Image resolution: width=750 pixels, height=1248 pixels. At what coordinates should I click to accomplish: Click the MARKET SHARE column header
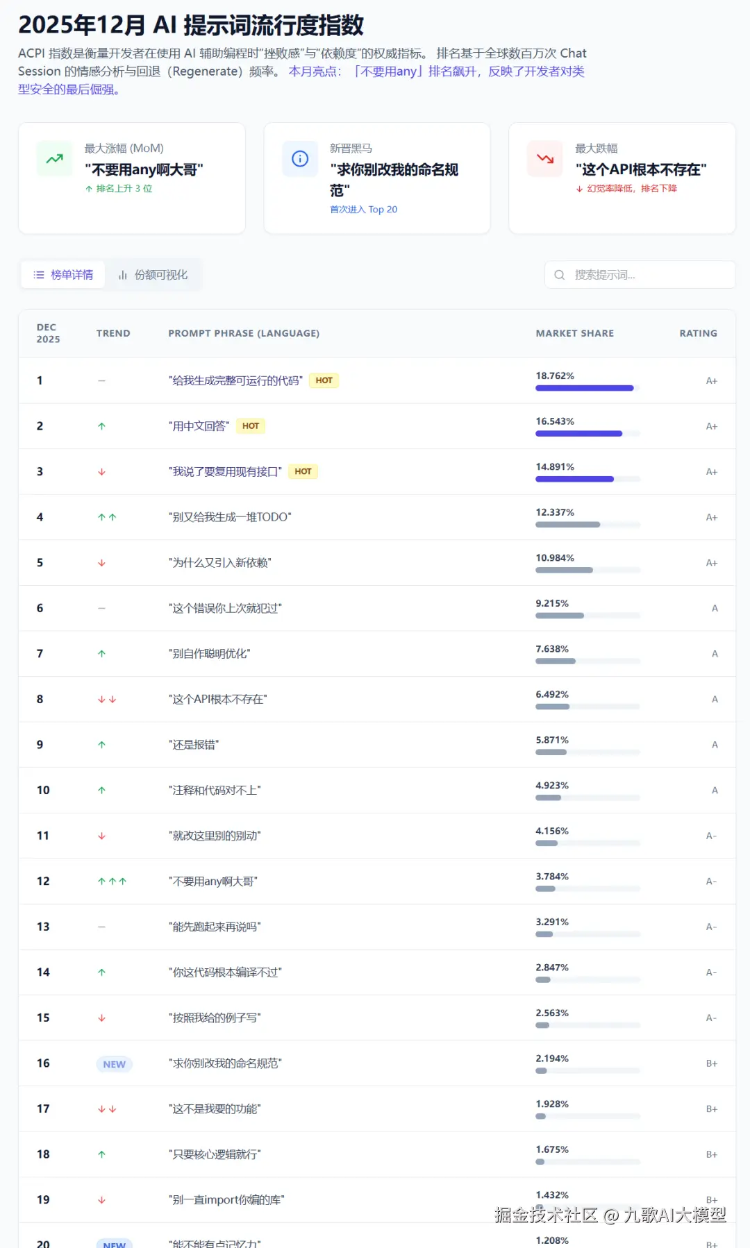pos(574,333)
